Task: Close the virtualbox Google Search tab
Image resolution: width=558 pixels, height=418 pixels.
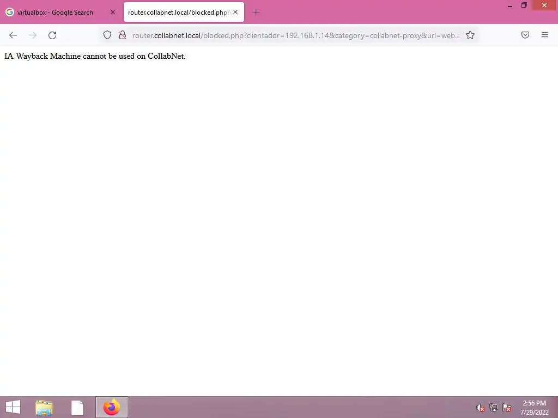Action: [113, 12]
